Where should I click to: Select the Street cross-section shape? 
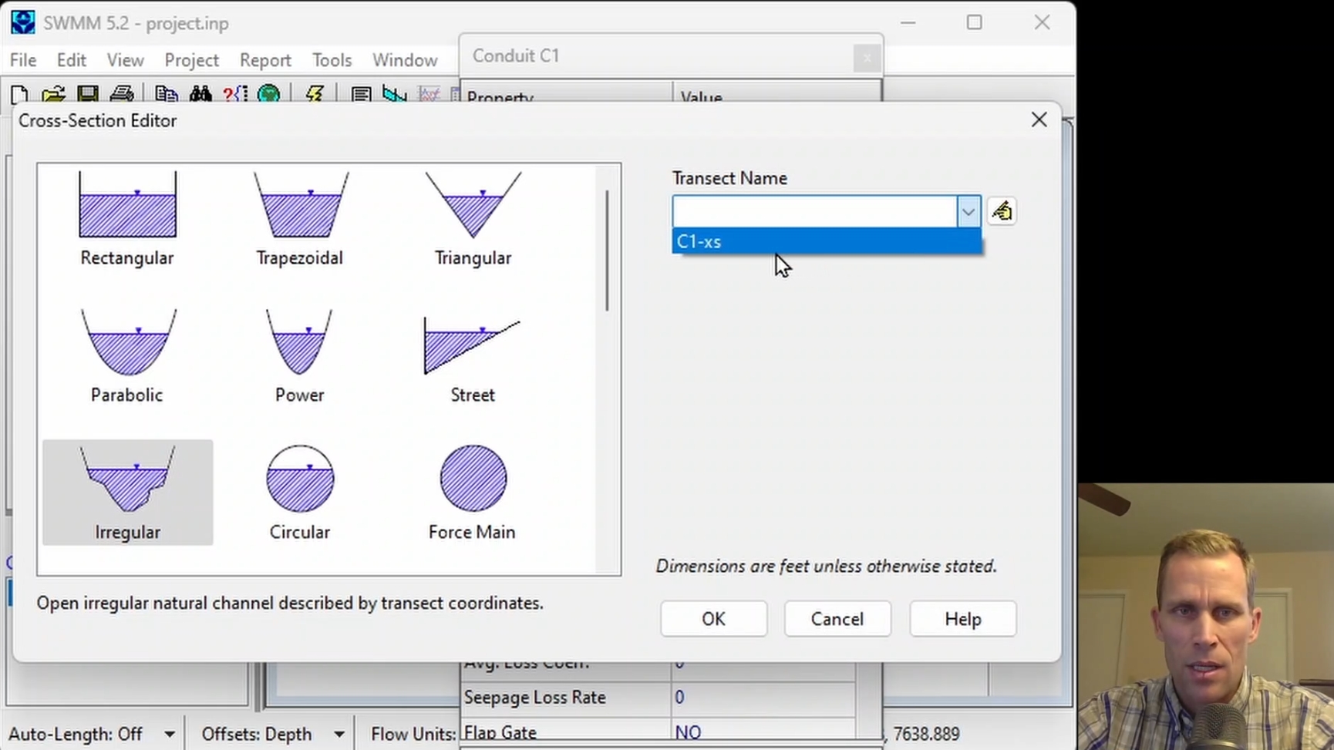(x=473, y=355)
